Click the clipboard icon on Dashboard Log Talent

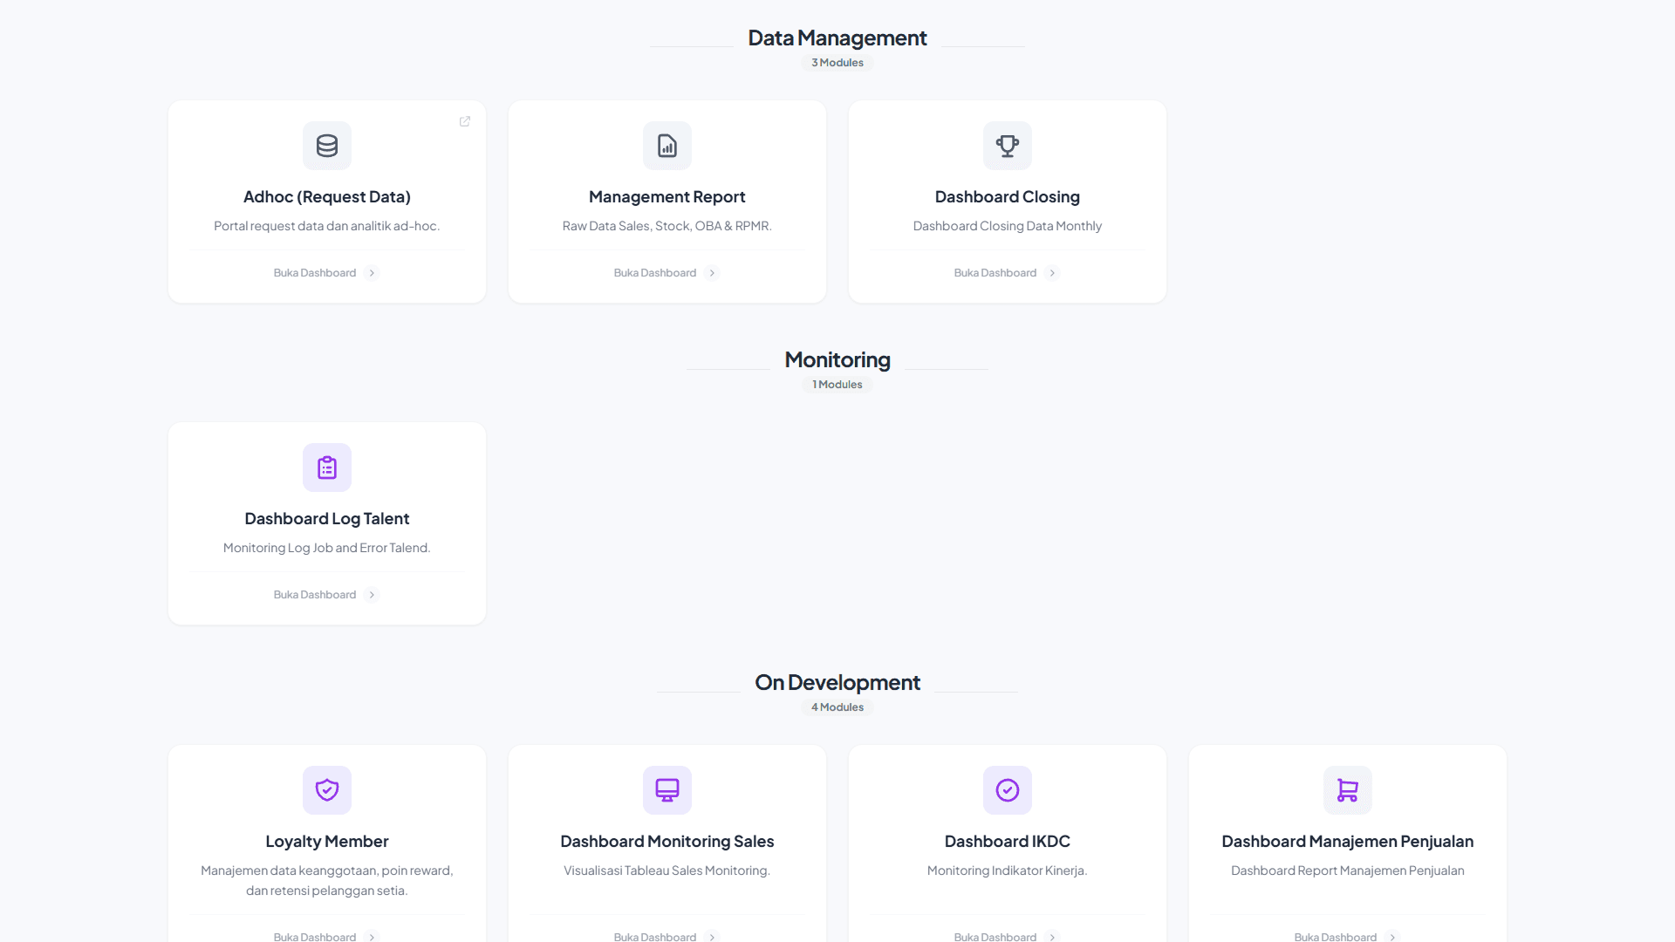pos(327,468)
